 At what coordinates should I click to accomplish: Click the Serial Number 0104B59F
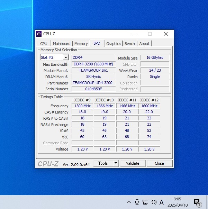(93, 89)
